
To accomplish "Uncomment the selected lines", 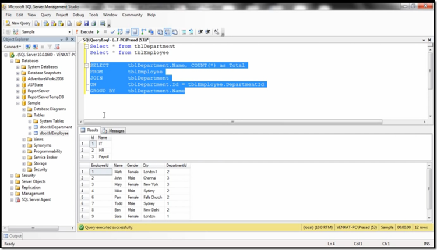I will tap(191, 32).
